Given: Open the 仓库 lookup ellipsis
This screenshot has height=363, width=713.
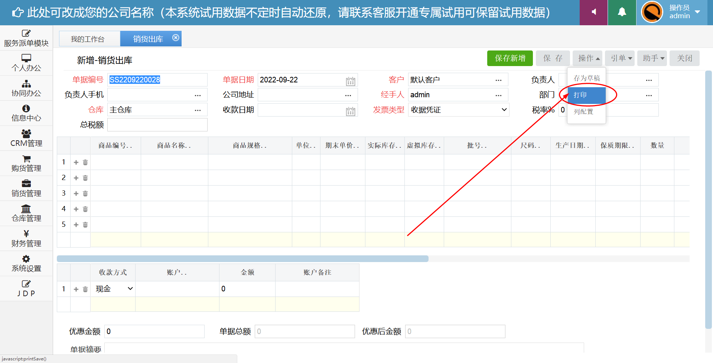Looking at the screenshot, I should pyautogui.click(x=198, y=110).
